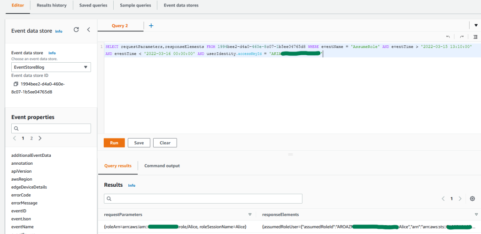Undo the last editor change
Image resolution: width=481 pixels, height=234 pixels.
[448, 37]
